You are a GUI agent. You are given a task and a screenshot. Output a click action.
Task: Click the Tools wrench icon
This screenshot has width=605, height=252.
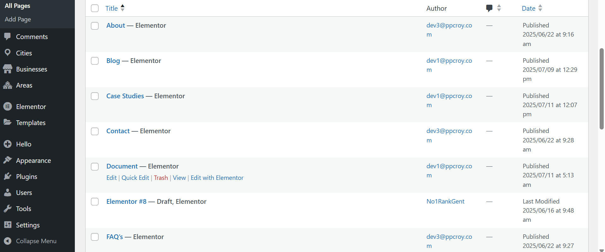click(8, 209)
